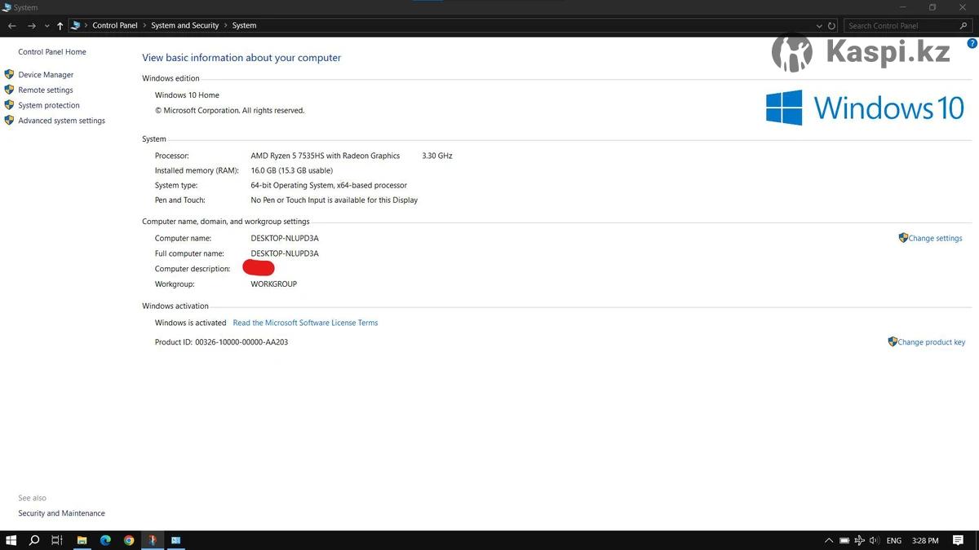Expand chevron after System and Security breadcrumb
The image size is (979, 550).
pos(225,26)
